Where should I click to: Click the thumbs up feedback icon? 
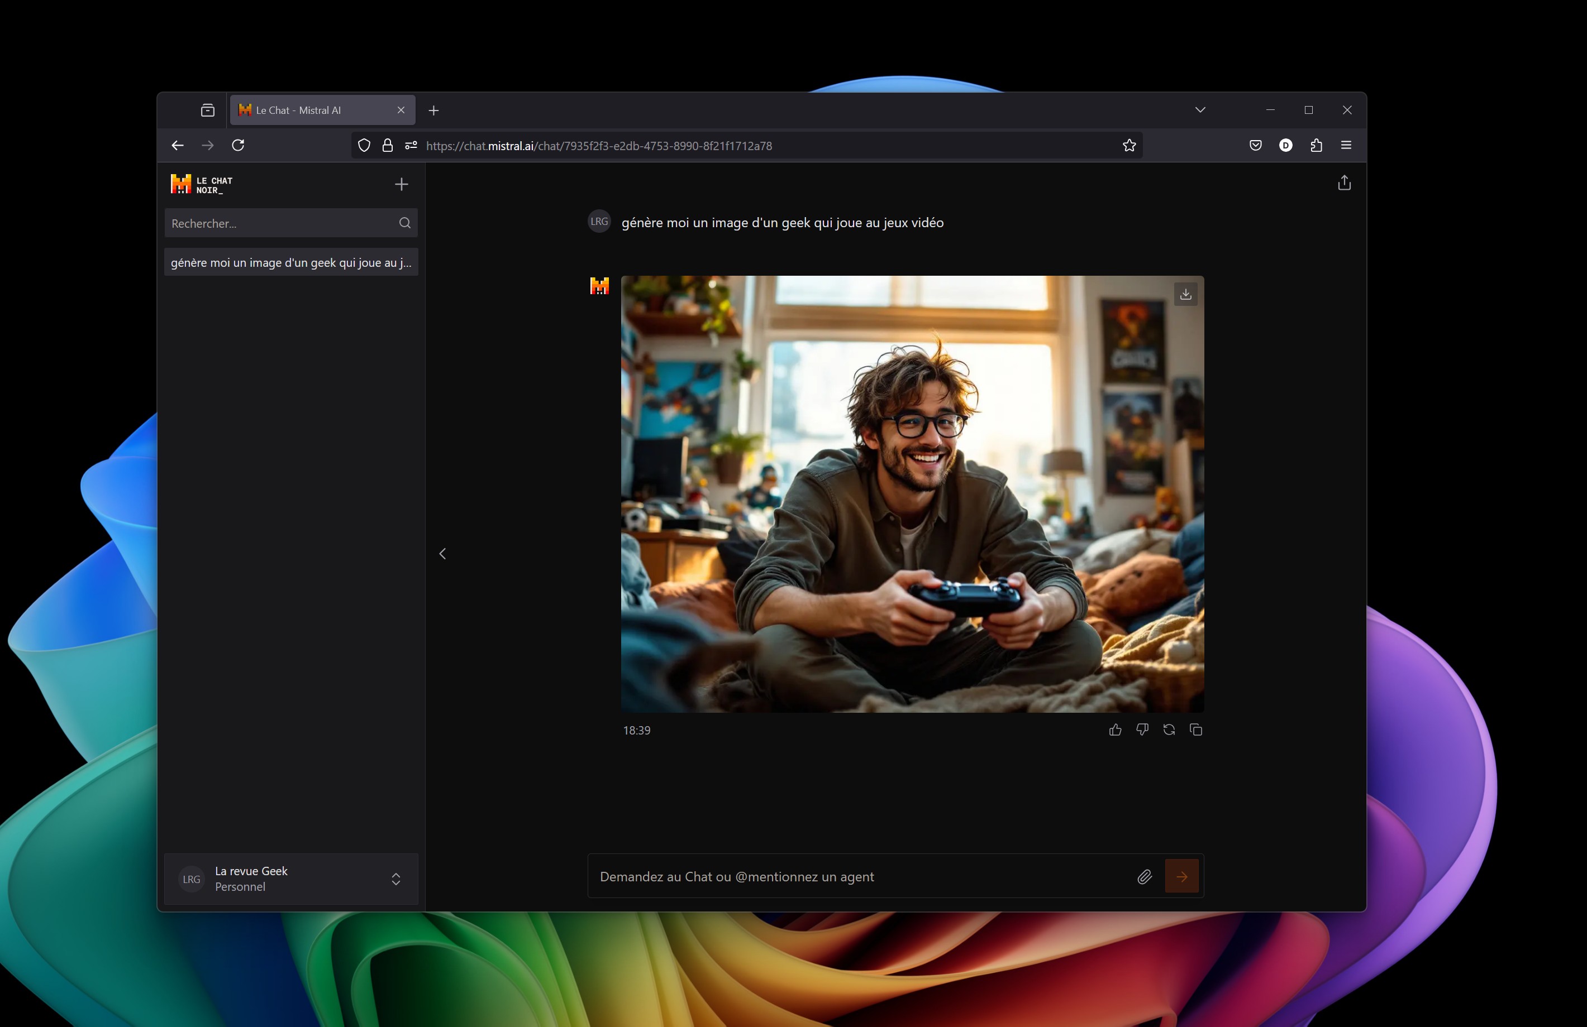point(1115,730)
